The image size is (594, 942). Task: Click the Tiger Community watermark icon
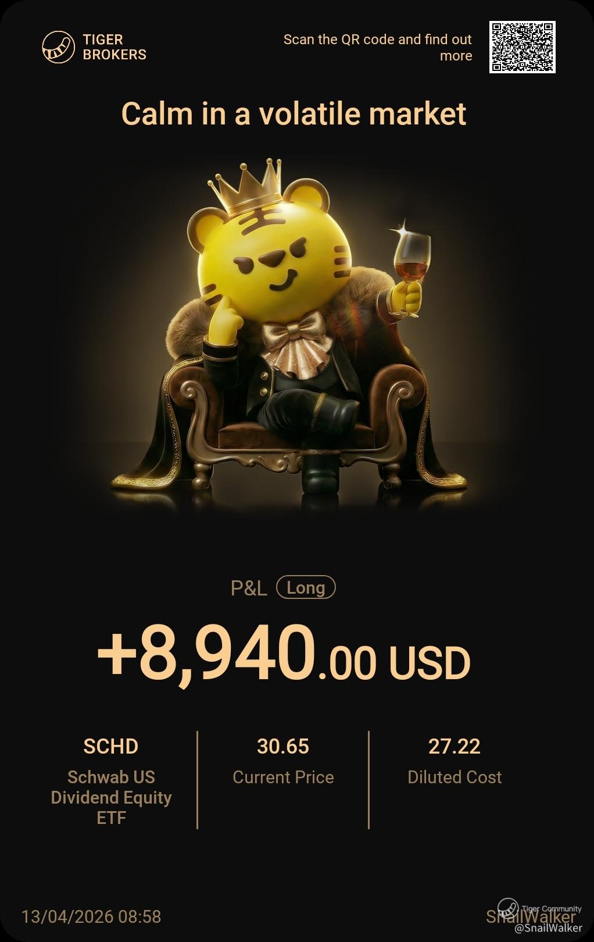pyautogui.click(x=507, y=908)
